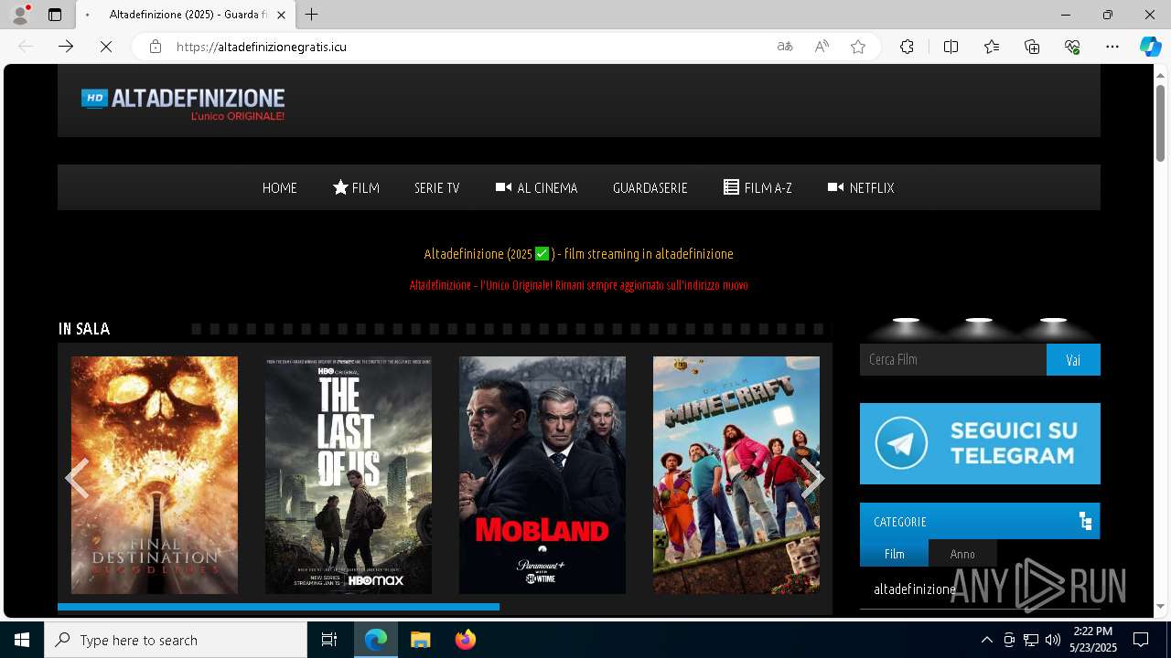This screenshot has height=658, width=1171.
Task: Open File Explorer from taskbar
Action: click(x=420, y=640)
